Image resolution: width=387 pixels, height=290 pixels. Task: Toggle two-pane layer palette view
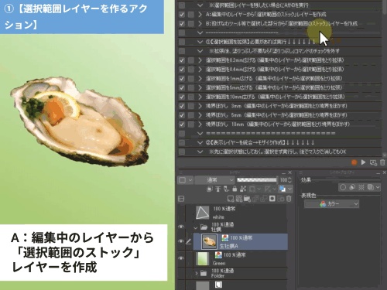point(181,199)
